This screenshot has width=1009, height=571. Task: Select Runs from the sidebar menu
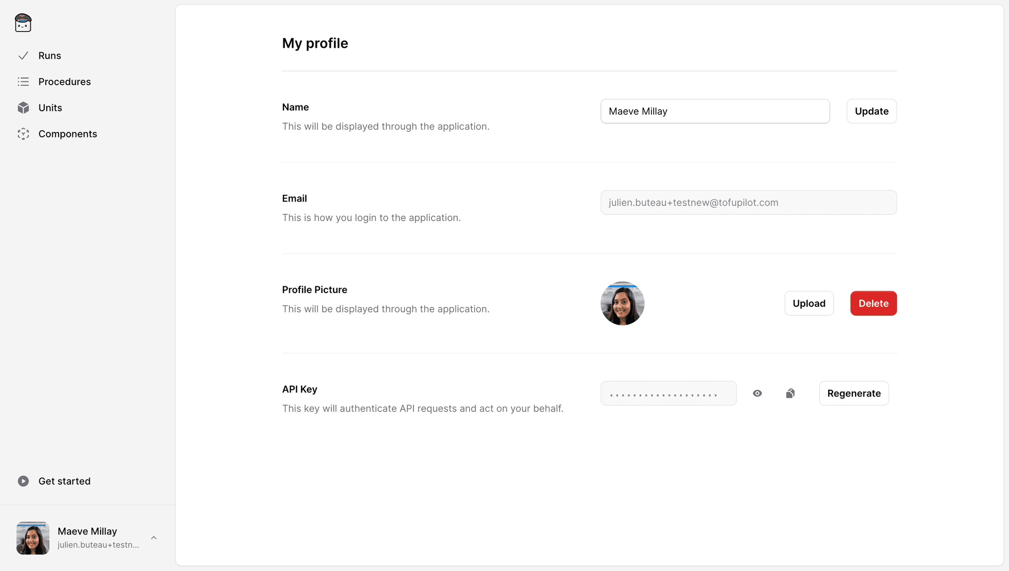pos(49,55)
